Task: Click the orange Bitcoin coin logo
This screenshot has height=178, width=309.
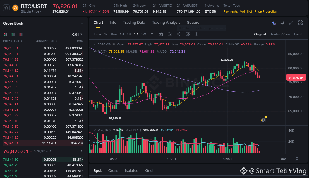Action: click(x=15, y=8)
